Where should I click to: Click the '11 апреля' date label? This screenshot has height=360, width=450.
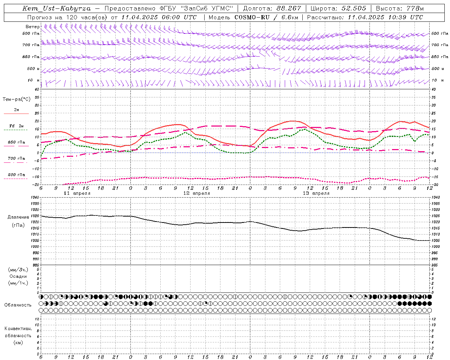pos(77,193)
